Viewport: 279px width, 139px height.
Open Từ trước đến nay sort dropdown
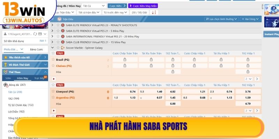pos(115,13)
